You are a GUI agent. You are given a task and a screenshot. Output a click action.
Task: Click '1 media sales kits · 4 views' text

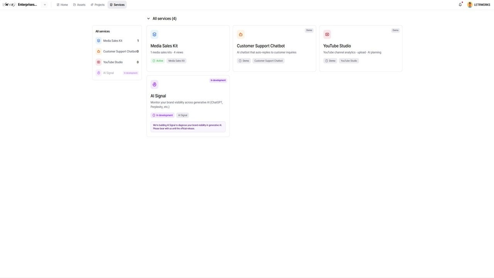[167, 53]
